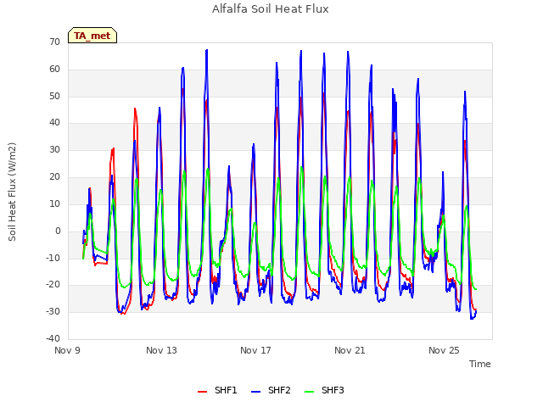Click the 30 y-axis tick label
Image resolution: width=543 pixels, height=407 pixels.
click(54, 150)
